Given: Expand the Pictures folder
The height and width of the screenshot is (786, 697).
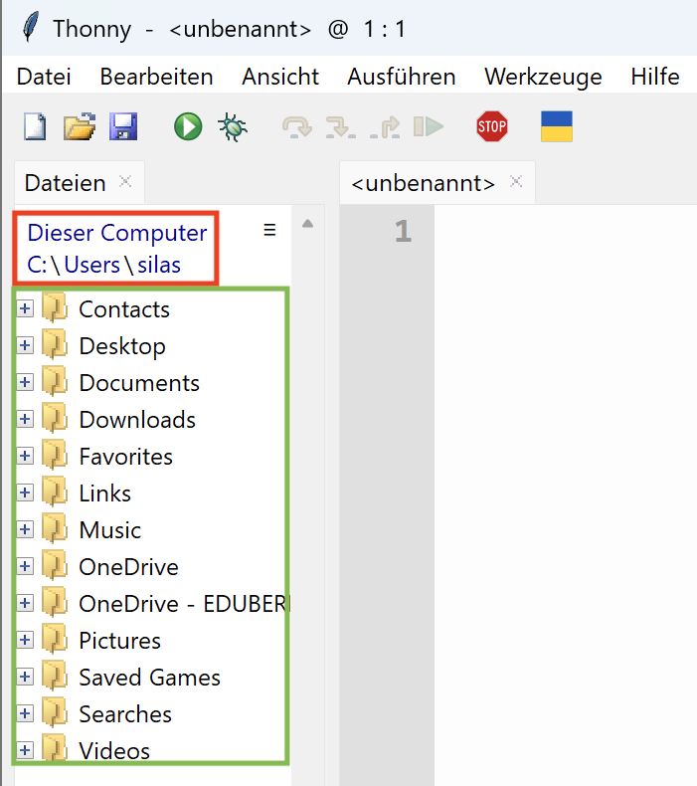Looking at the screenshot, I should point(25,641).
